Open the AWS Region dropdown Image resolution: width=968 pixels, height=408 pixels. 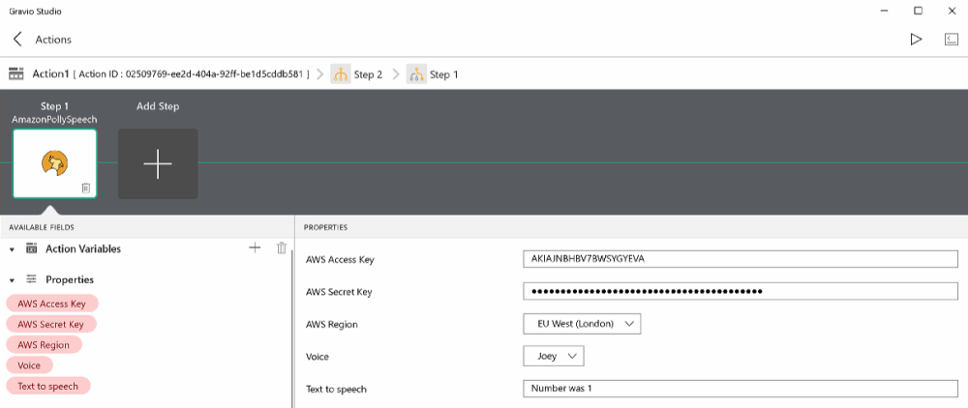tap(582, 324)
